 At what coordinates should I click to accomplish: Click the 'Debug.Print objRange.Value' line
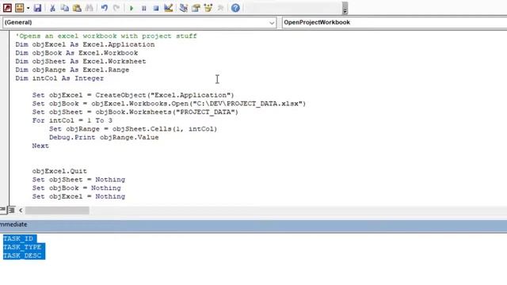(x=104, y=137)
